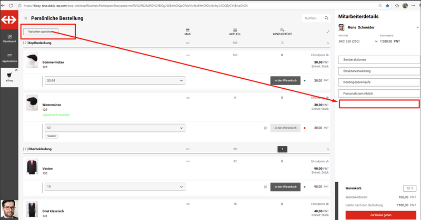Collapse the Kopfbedeckung category section
This screenshot has height=220, width=421.
pos(327,43)
